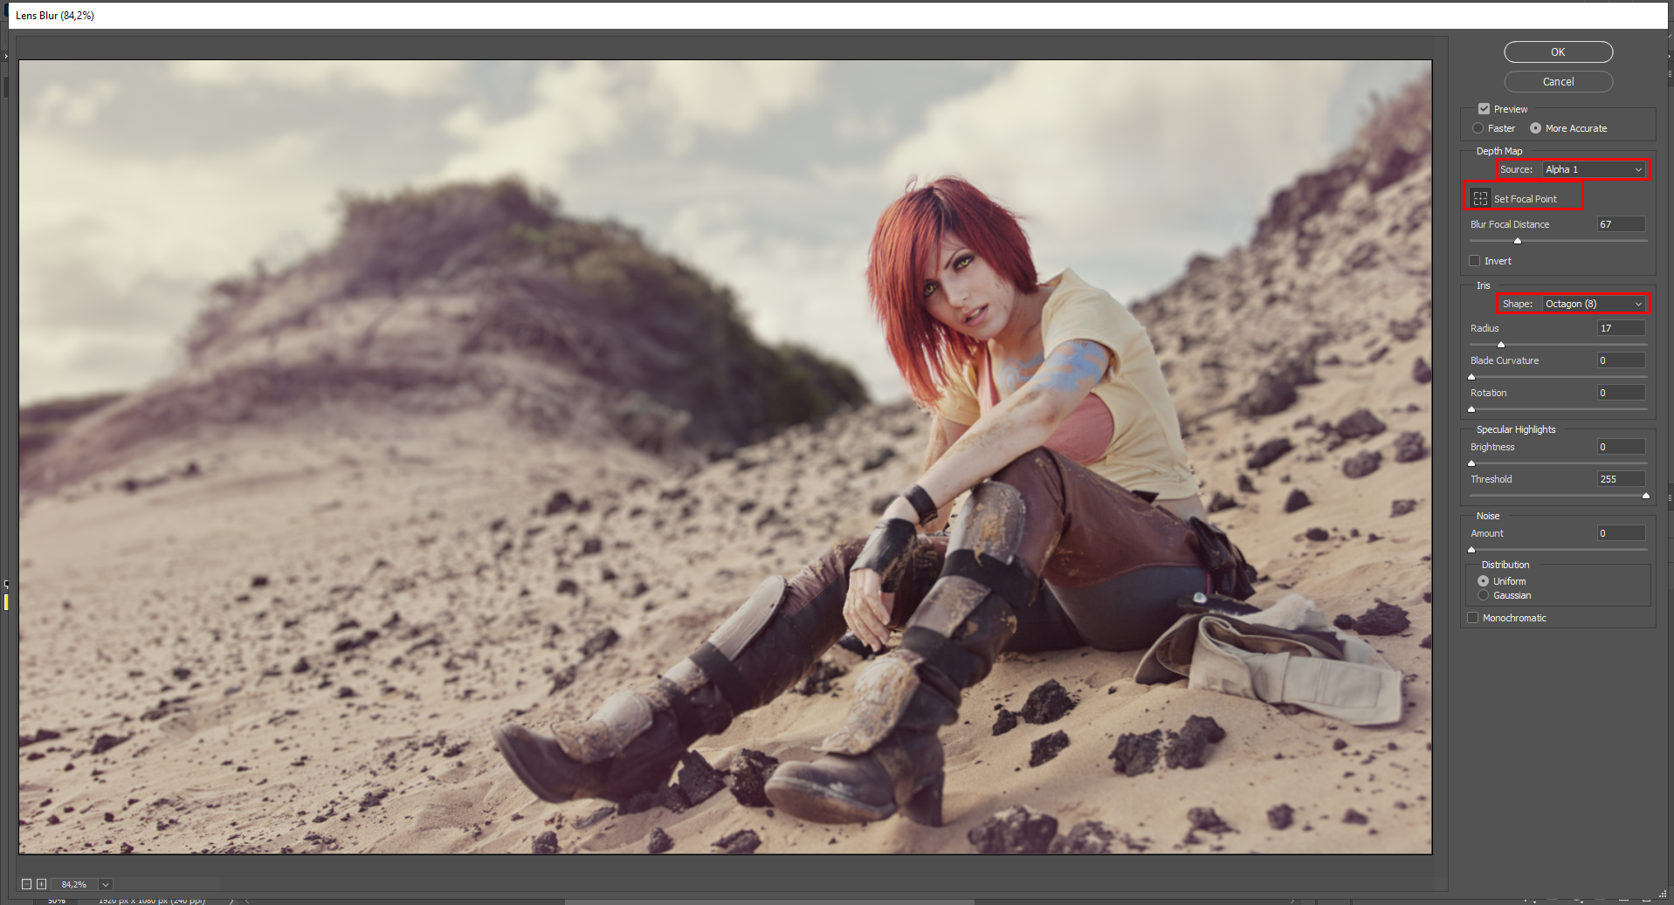Click the Noise Amount slider handle

pos(1471,550)
